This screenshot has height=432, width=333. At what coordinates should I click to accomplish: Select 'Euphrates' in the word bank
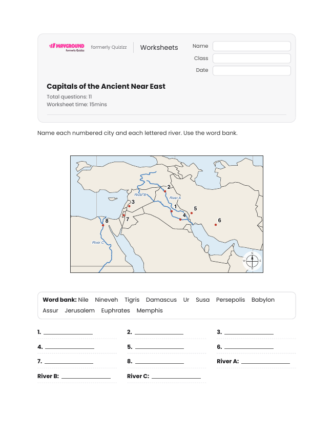click(116, 310)
